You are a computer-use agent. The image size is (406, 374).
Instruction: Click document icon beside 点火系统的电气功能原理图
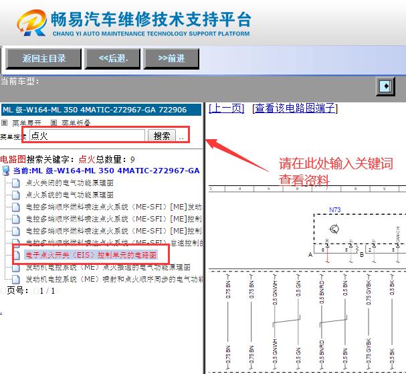16,195
